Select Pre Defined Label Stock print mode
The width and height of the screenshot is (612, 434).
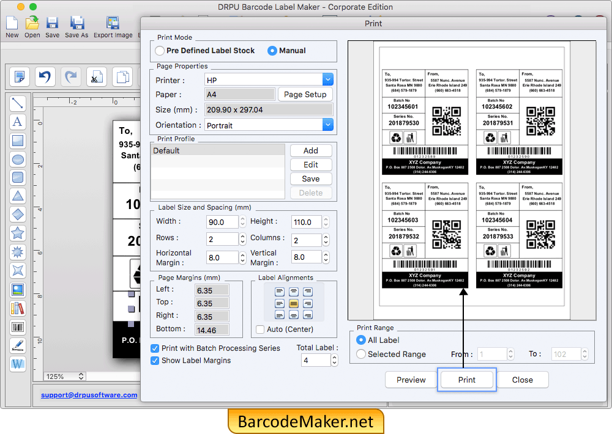point(160,51)
